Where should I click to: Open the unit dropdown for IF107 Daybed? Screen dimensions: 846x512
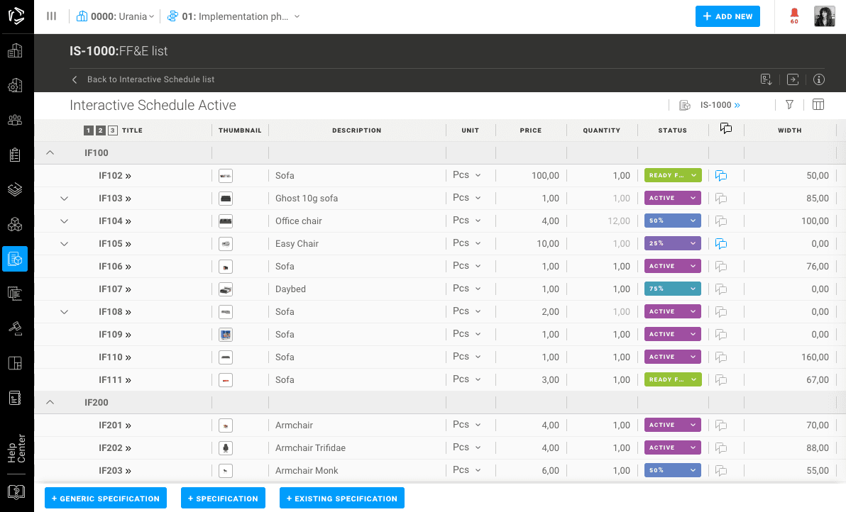coord(467,289)
